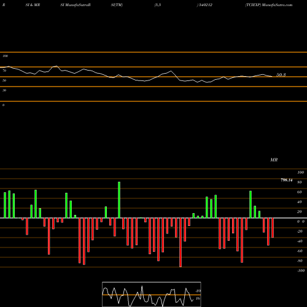Click the 100 label on the RSI axis

coord(5,56)
